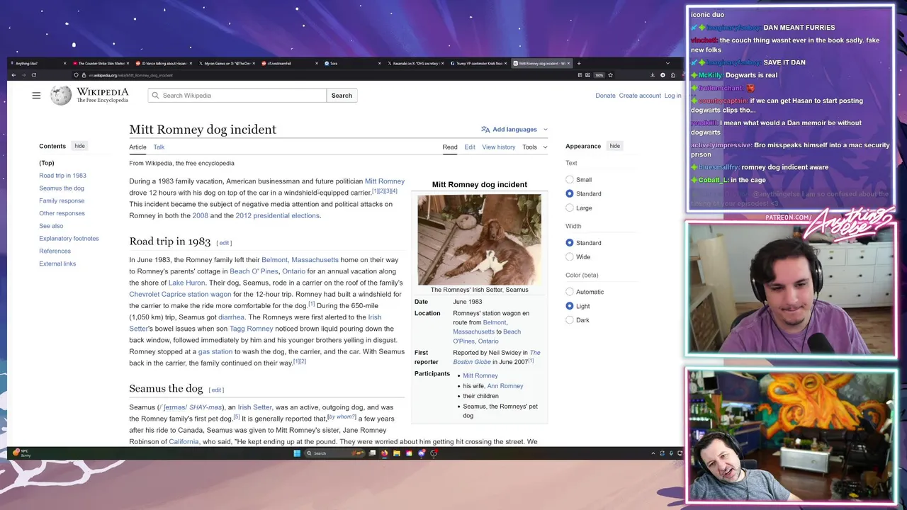Click the bookmark star in address bar
The width and height of the screenshot is (907, 510).
point(610,75)
